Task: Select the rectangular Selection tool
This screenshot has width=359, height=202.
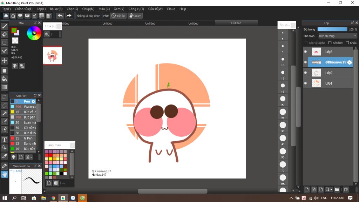Action: 4,97
